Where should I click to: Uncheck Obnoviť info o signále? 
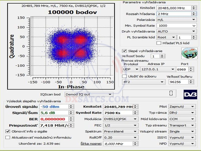(8, 131)
